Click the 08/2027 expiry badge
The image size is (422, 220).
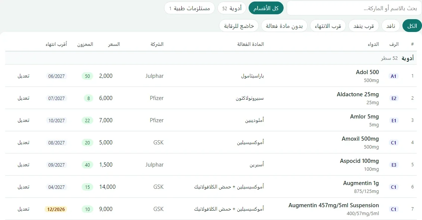click(x=56, y=143)
